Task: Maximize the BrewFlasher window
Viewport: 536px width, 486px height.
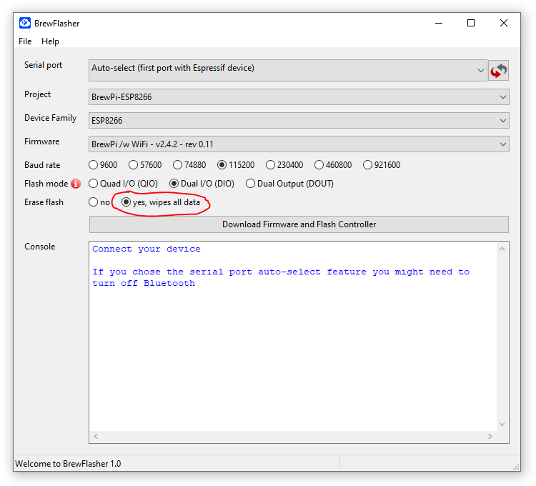Action: 471,23
